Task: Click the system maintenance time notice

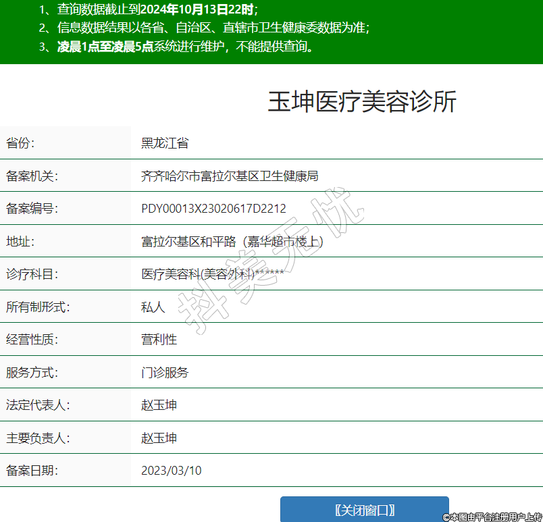Action: click(177, 47)
